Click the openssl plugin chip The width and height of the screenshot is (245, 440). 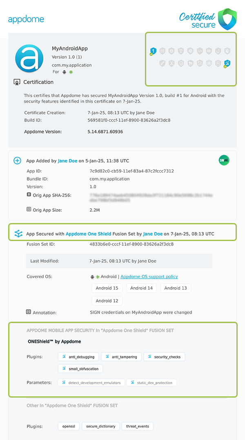point(68,426)
